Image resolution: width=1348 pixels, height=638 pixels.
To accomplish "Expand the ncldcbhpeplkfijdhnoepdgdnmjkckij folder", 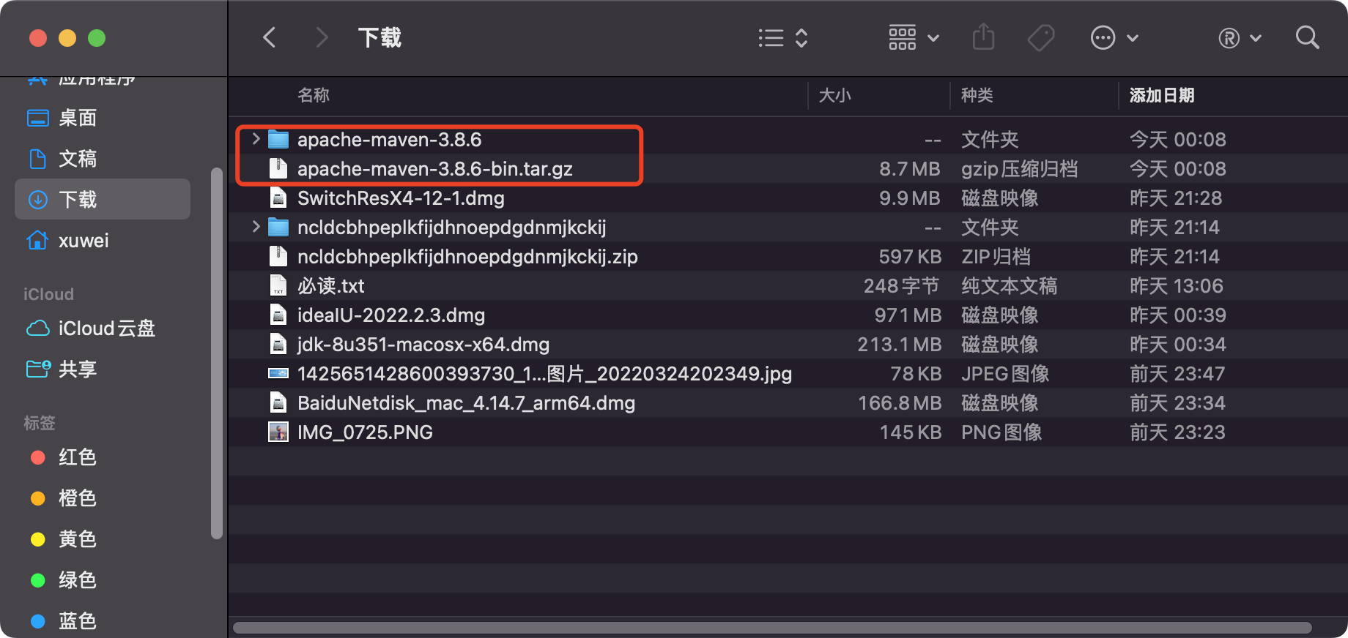I will point(256,227).
